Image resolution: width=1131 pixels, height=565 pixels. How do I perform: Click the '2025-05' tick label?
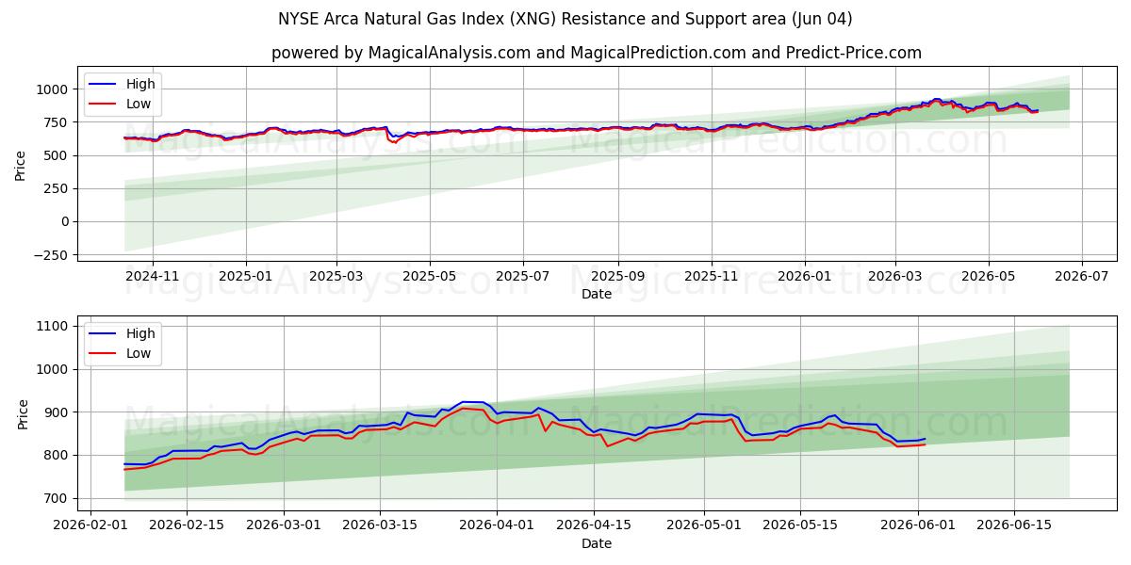point(430,276)
